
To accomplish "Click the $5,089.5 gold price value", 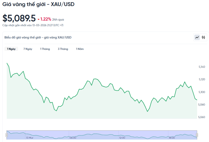I will [x=19, y=18].
